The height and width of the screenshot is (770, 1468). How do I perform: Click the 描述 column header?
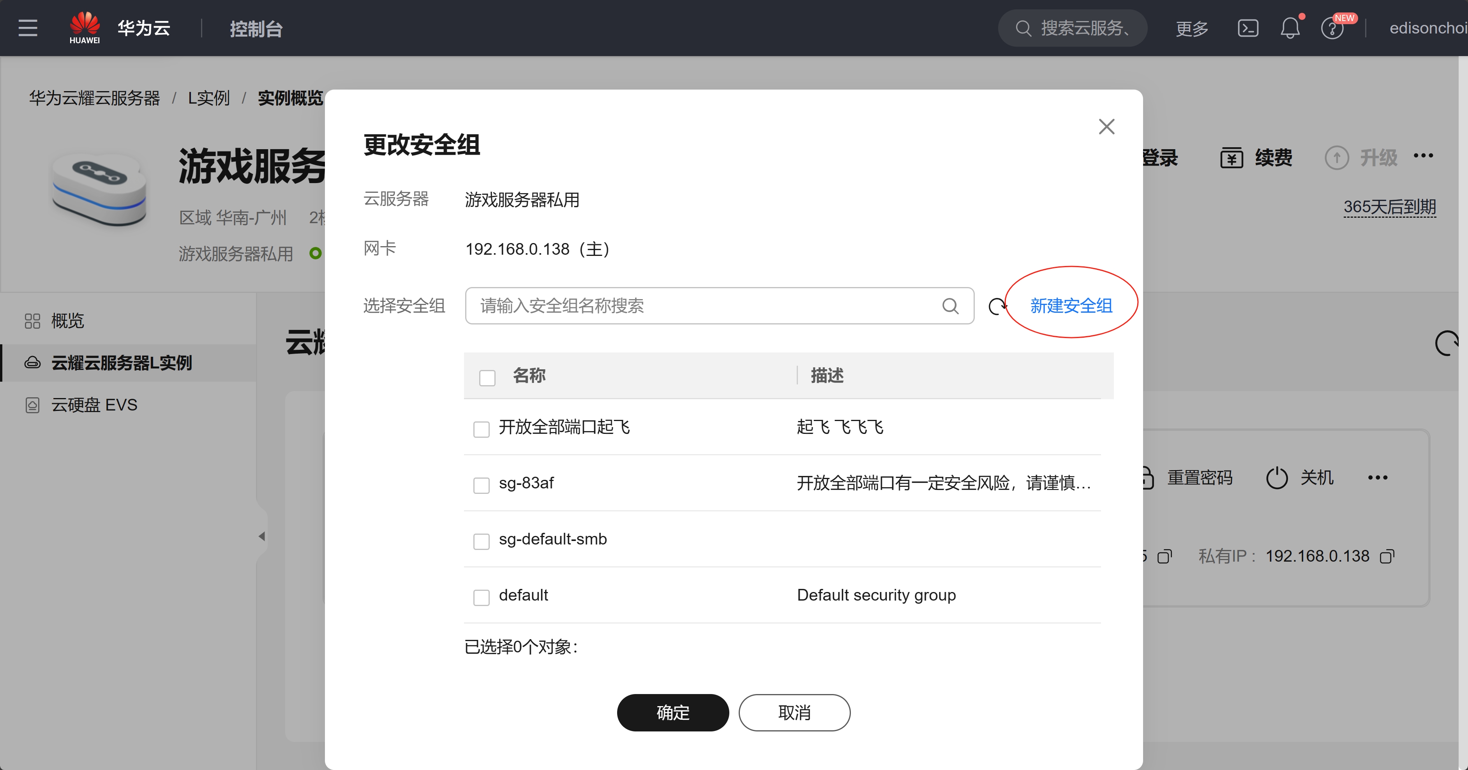pyautogui.click(x=828, y=375)
